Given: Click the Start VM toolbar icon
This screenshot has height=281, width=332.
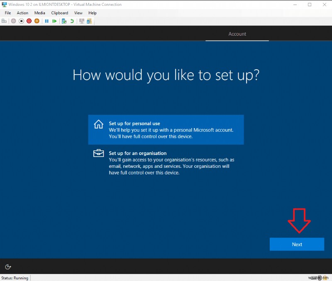Looking at the screenshot, I should 13,21.
